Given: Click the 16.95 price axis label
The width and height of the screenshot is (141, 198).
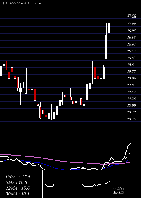Looking at the screenshot, I should click(x=131, y=31).
